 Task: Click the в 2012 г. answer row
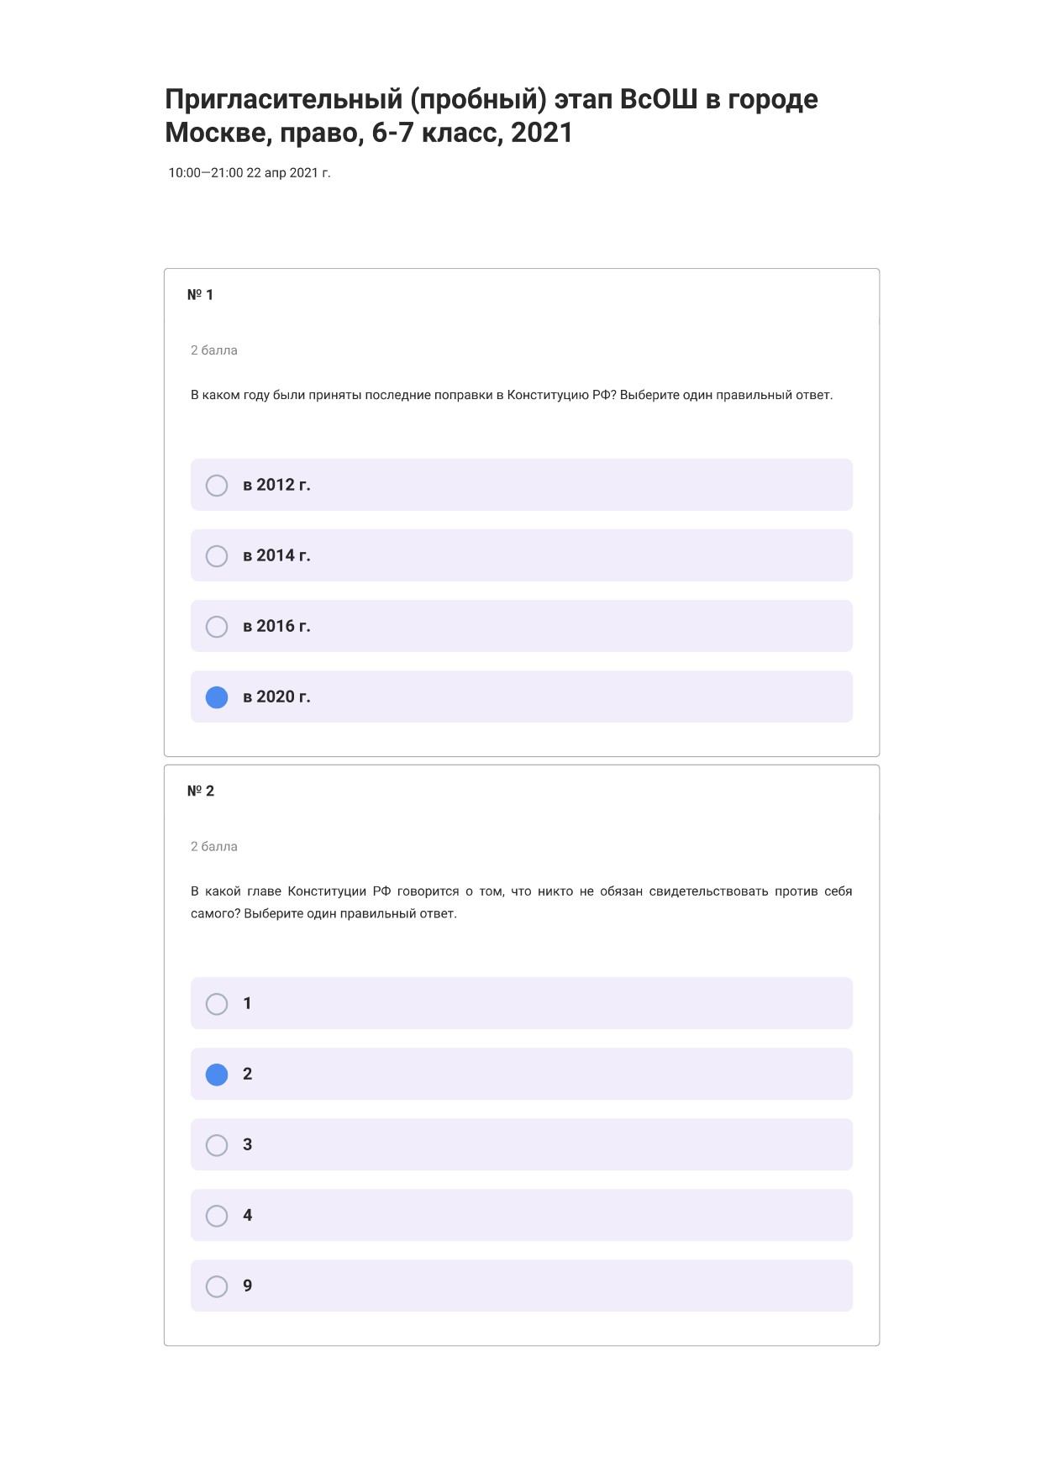coord(522,485)
